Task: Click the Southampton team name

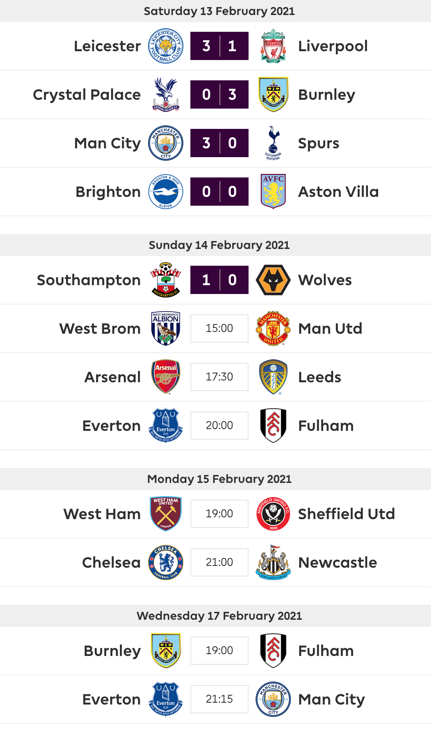Action: click(x=89, y=280)
